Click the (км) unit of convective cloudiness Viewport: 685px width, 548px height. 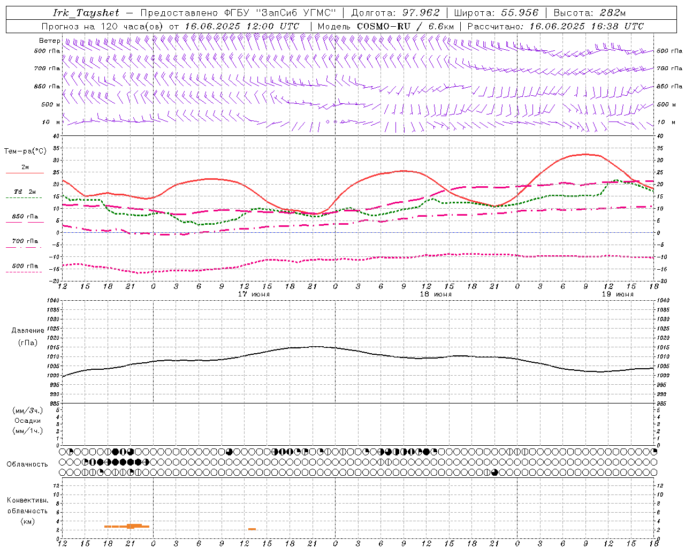click(x=28, y=521)
